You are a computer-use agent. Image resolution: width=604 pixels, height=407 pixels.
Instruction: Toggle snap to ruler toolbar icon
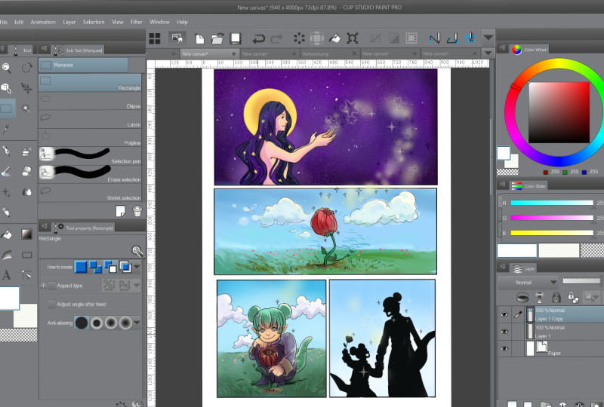point(435,38)
